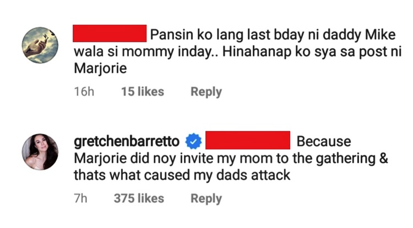The image size is (413, 228).
Task: Reply to the comment with 15 likes
Action: 205,92
